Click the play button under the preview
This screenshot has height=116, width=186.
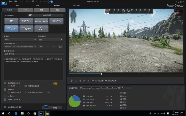click(x=72, y=81)
